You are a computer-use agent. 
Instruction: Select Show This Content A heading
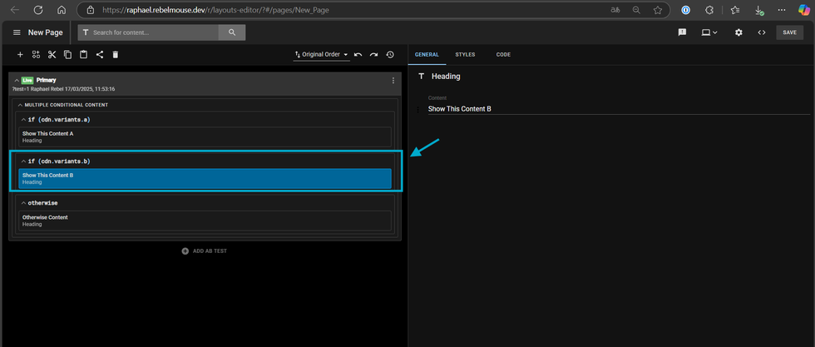click(x=205, y=136)
